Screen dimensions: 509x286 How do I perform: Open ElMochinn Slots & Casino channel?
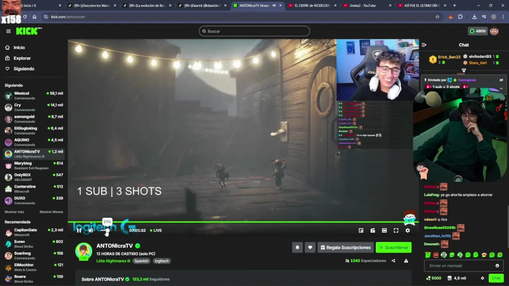[x=34, y=267]
